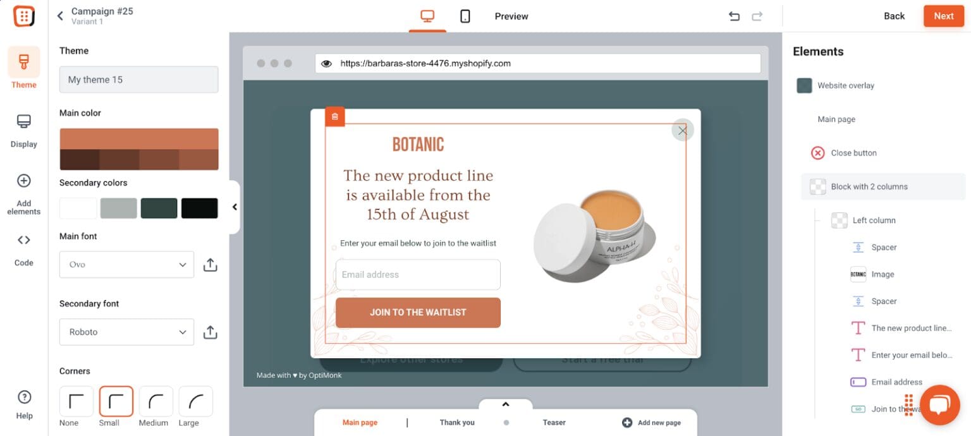The width and height of the screenshot is (971, 436).
Task: Click the Email address input field
Action: (417, 274)
